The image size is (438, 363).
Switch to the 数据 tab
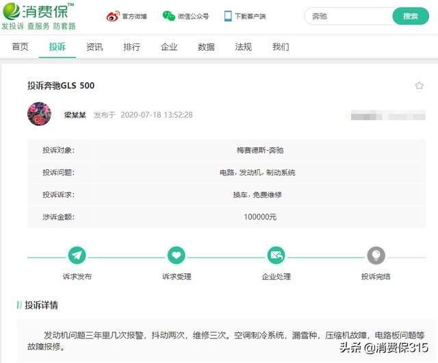pos(206,47)
